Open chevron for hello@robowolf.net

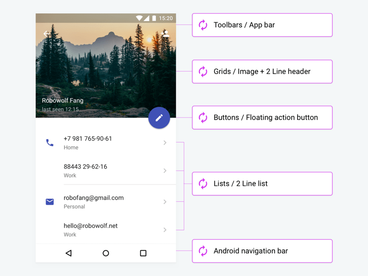coord(165,230)
